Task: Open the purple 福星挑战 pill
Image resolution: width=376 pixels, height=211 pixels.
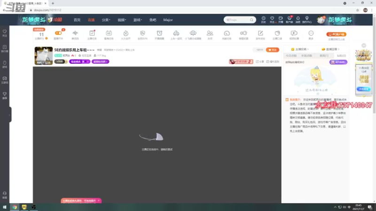Action: [x=79, y=61]
